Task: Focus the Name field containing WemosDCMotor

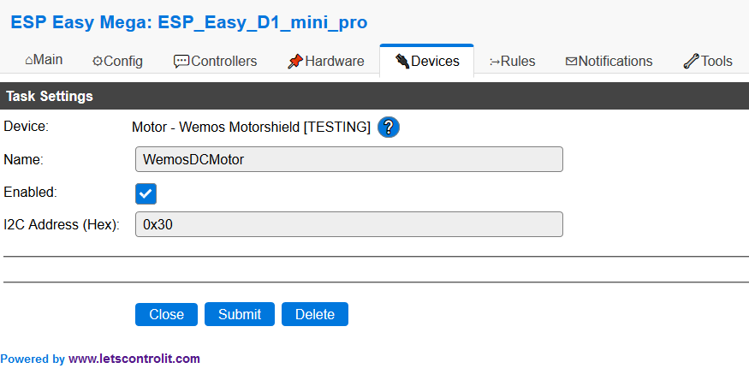Action: pos(349,159)
